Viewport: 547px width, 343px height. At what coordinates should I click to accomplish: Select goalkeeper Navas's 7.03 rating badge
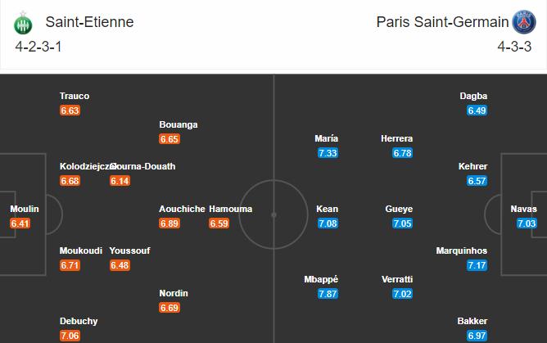click(527, 223)
